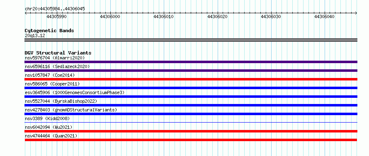The height and width of the screenshot is (156, 369).
Task: Click the left arrowhead of the ruler
Action: (x=26, y=13)
